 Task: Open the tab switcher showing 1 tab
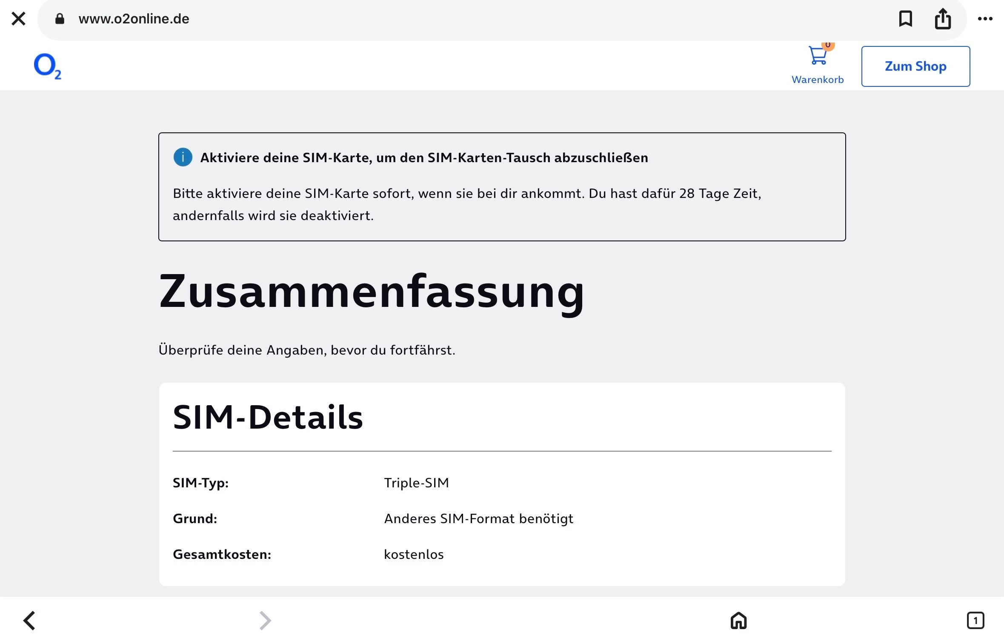pos(975,621)
